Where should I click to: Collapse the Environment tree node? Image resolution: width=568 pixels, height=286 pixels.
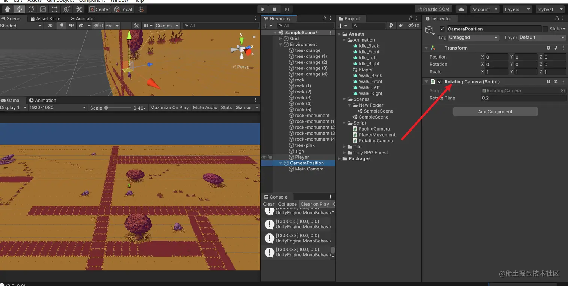click(x=281, y=44)
